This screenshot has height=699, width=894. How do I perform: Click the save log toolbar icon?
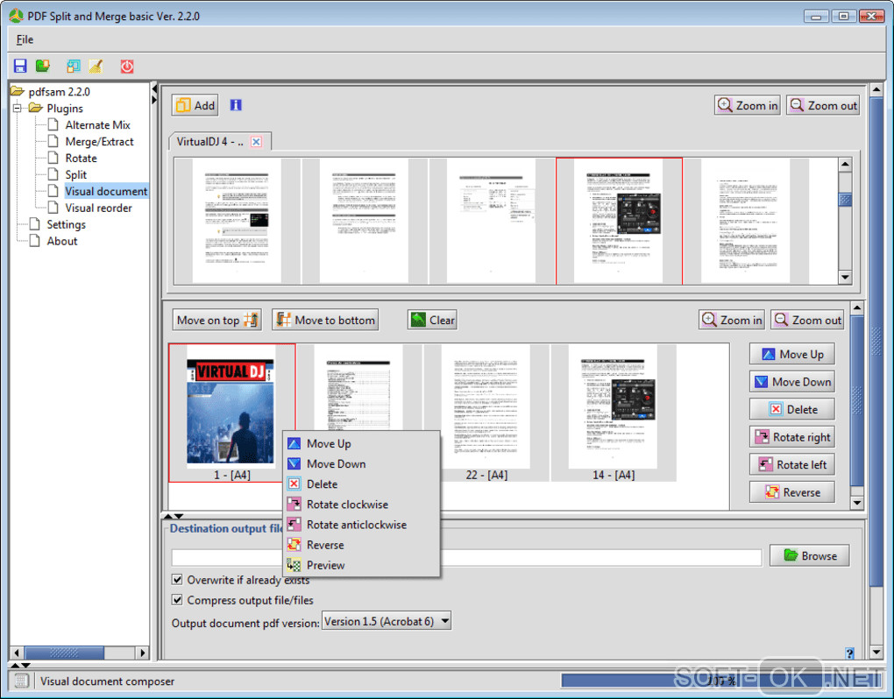tap(73, 66)
